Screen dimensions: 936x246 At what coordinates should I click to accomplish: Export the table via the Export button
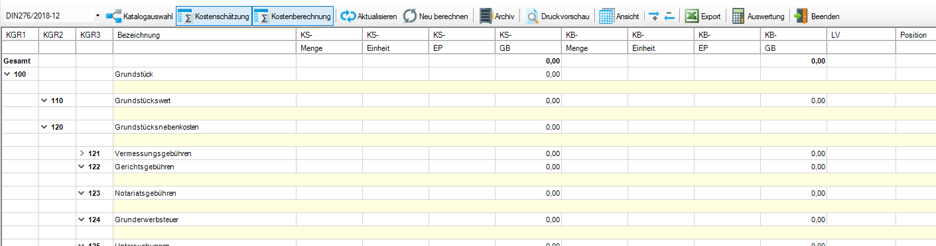(702, 16)
